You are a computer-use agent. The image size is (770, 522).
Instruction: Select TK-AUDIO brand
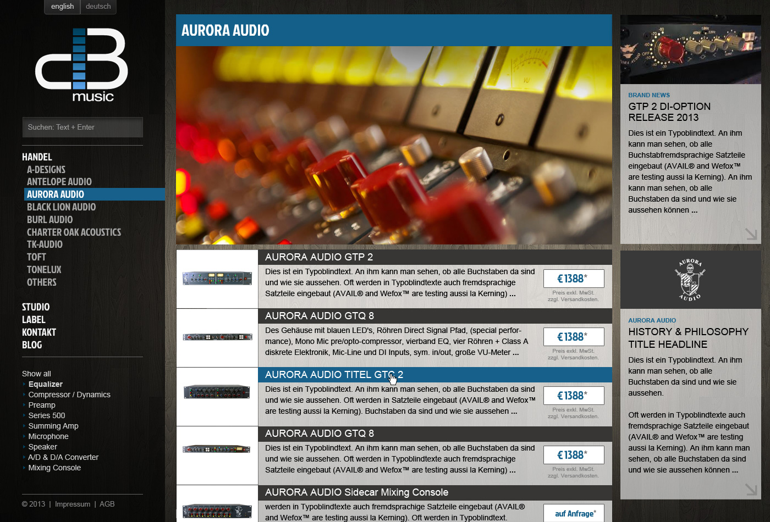pos(45,245)
